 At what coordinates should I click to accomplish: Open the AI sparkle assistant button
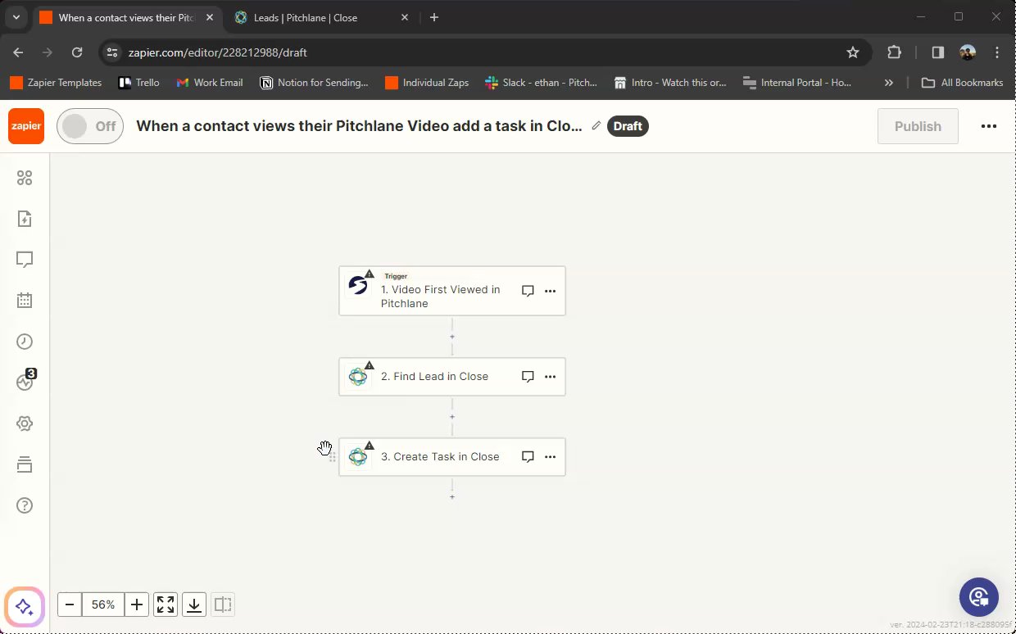tap(25, 607)
